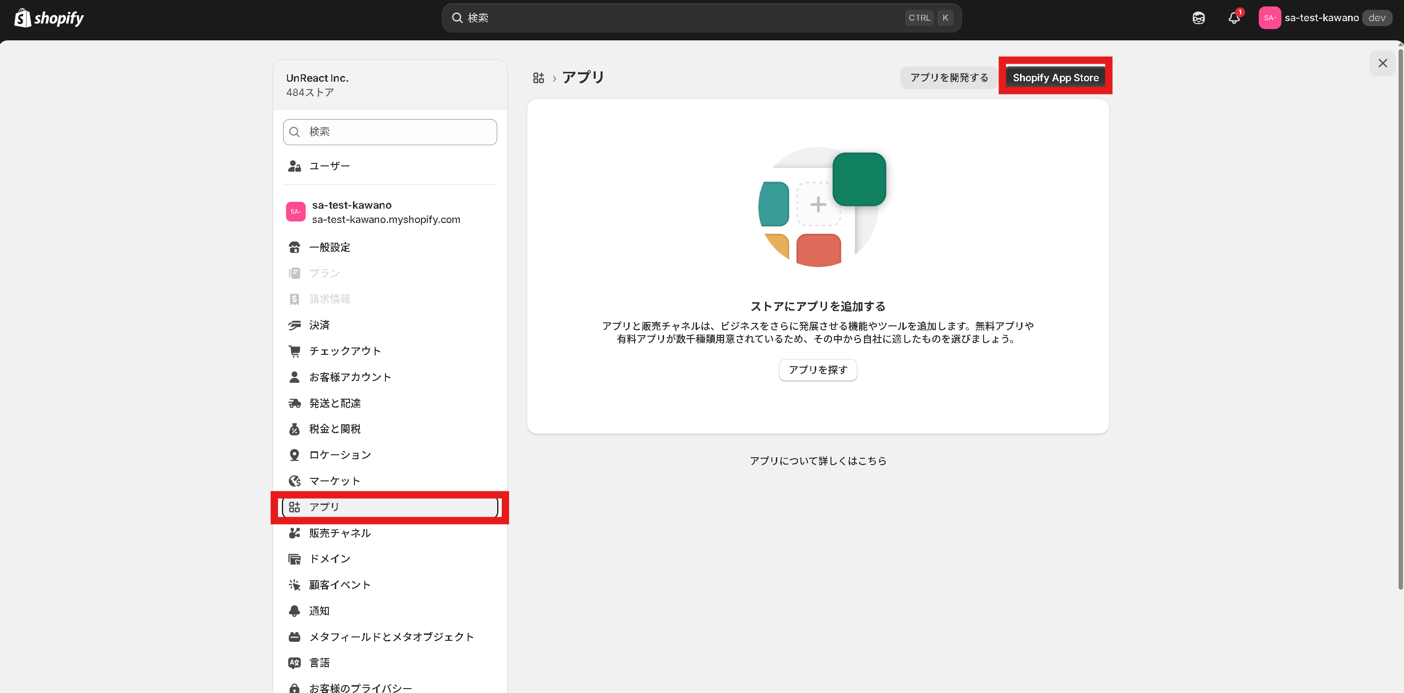Click the 請求情報 receipt icon
The width and height of the screenshot is (1404, 693).
(294, 299)
